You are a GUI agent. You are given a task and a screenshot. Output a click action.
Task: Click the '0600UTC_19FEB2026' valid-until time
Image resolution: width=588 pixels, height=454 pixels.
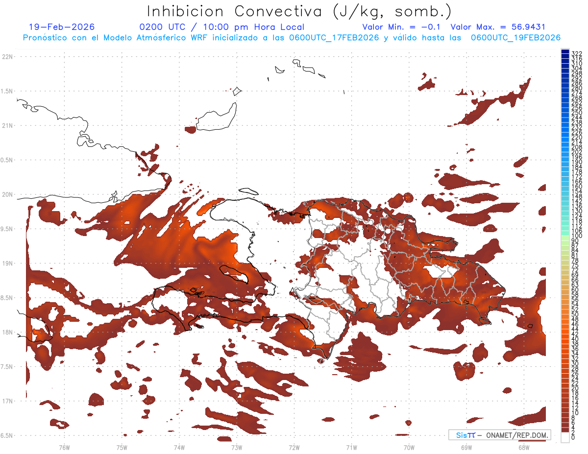[515, 38]
